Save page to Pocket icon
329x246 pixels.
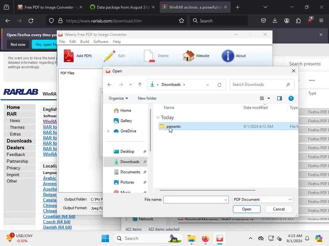pyautogui.click(x=263, y=20)
